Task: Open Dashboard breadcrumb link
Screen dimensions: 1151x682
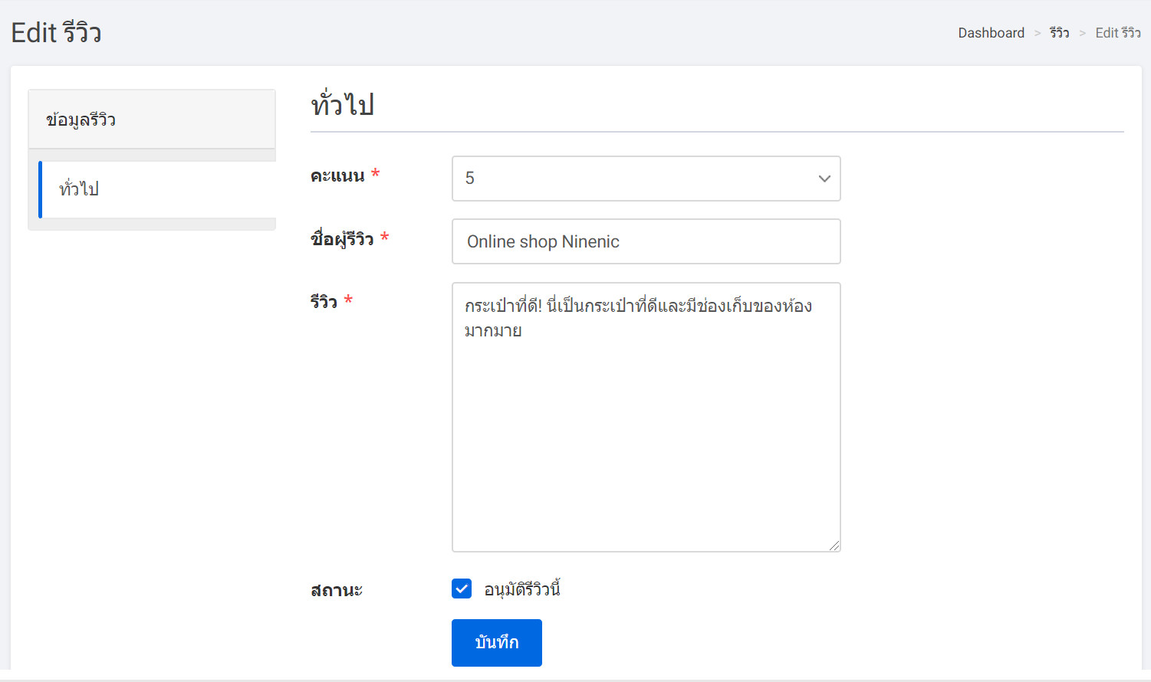Action: click(991, 33)
